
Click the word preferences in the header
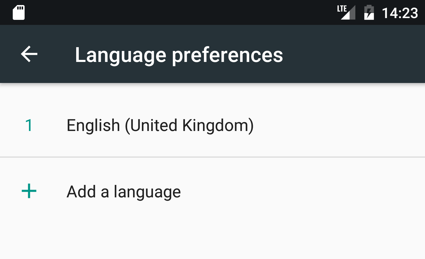227,55
